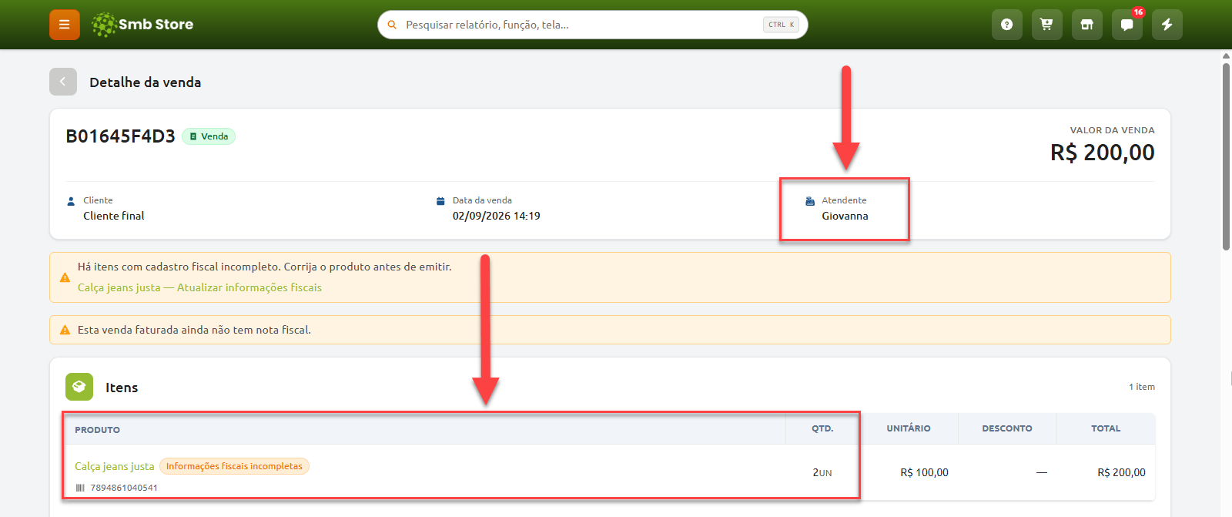Open 'Calça jeans justa — Atualizar informações fiscais' link

[199, 287]
